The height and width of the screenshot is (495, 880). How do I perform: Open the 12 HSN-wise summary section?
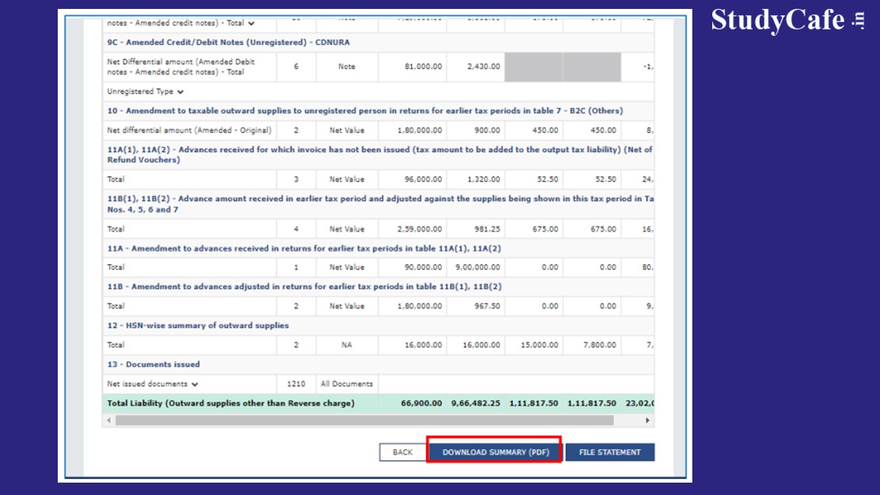tap(198, 326)
